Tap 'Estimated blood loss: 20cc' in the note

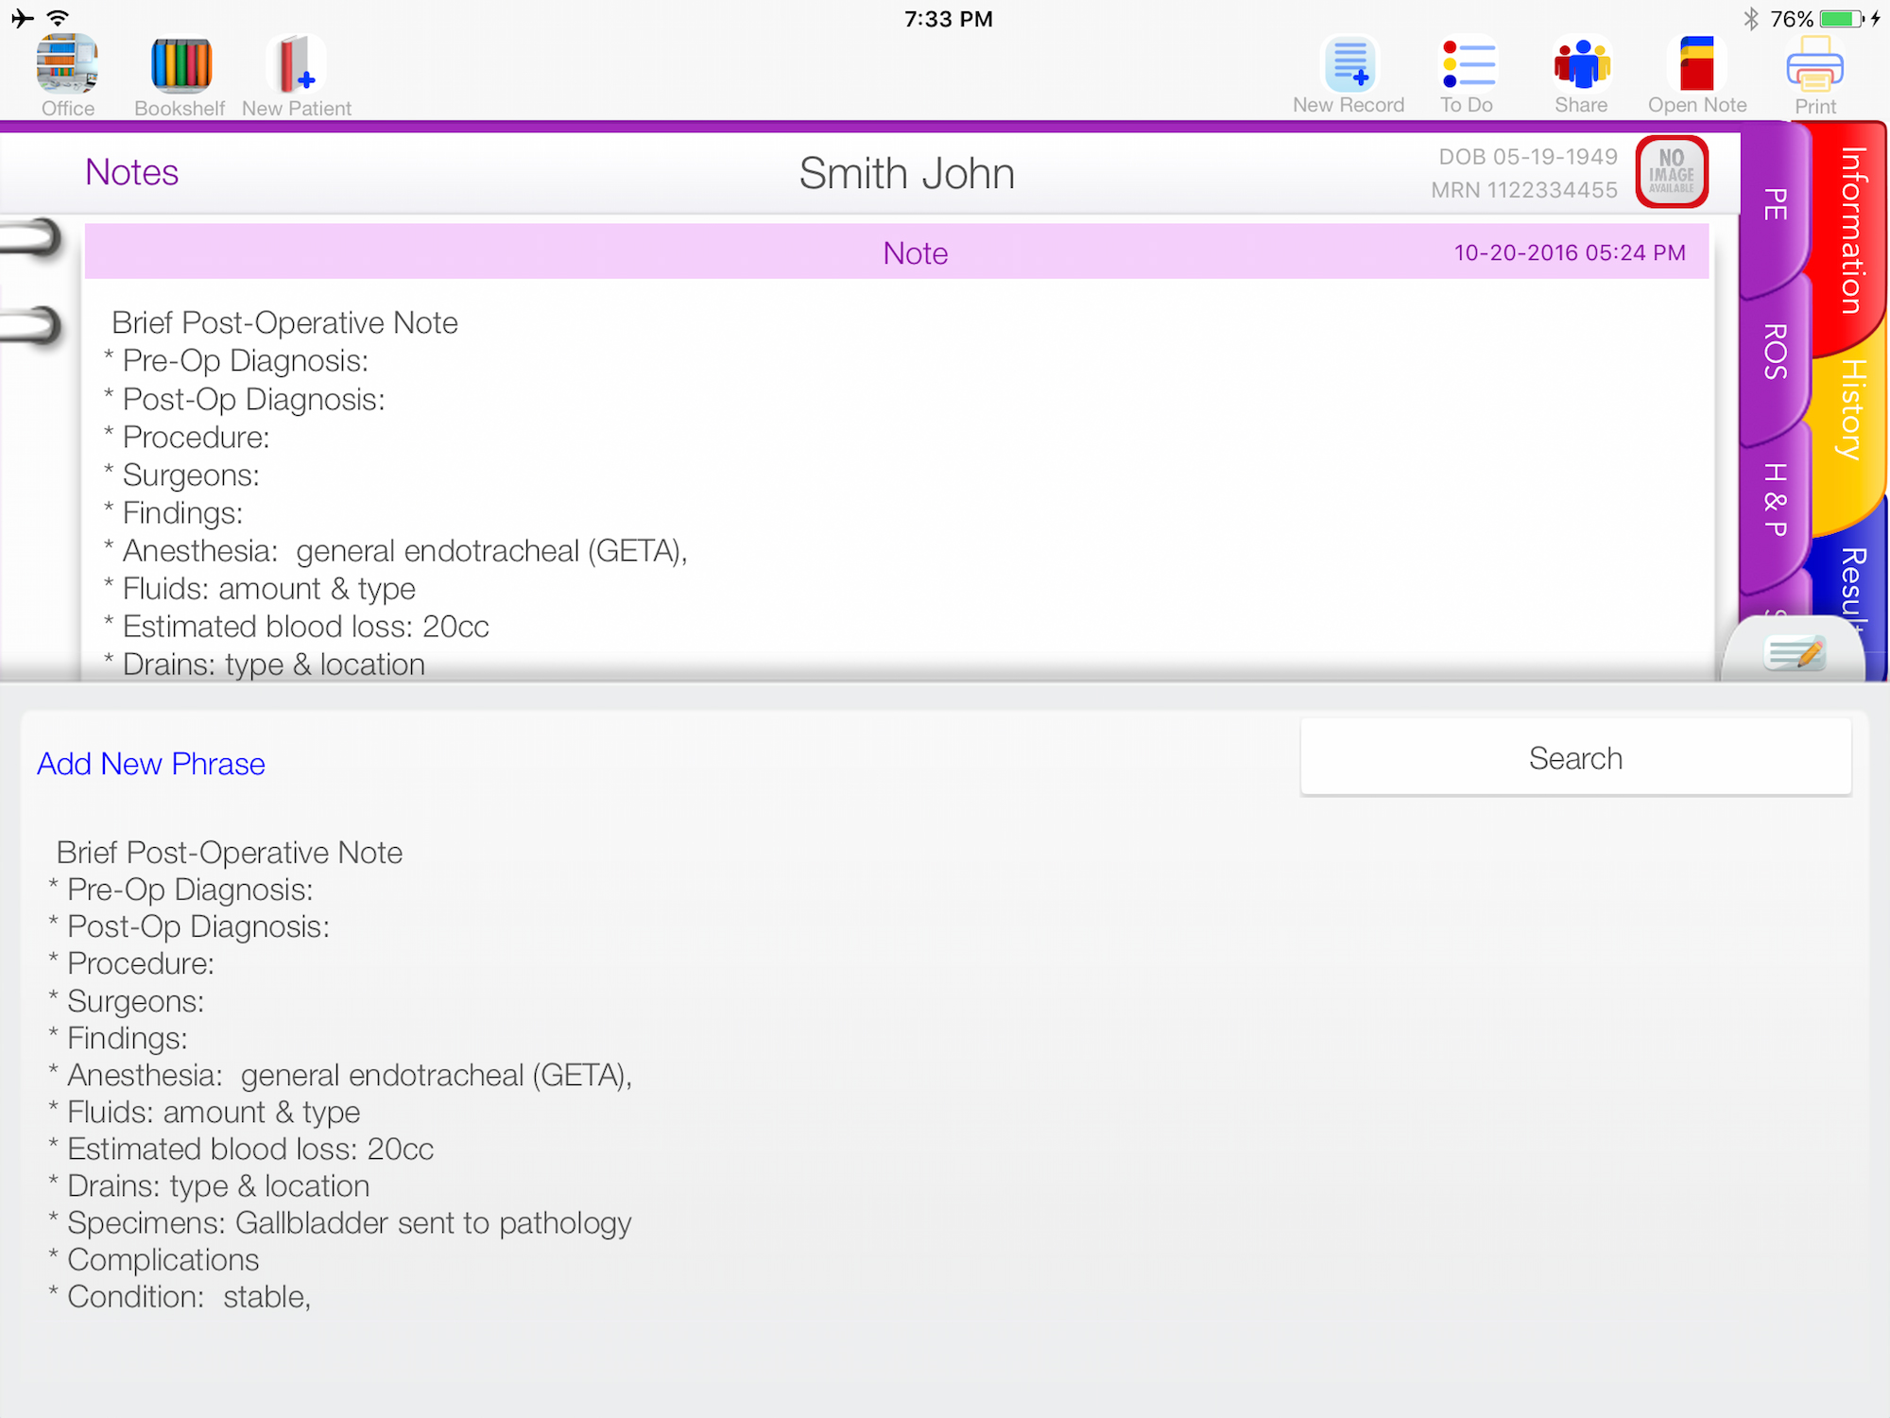point(306,627)
